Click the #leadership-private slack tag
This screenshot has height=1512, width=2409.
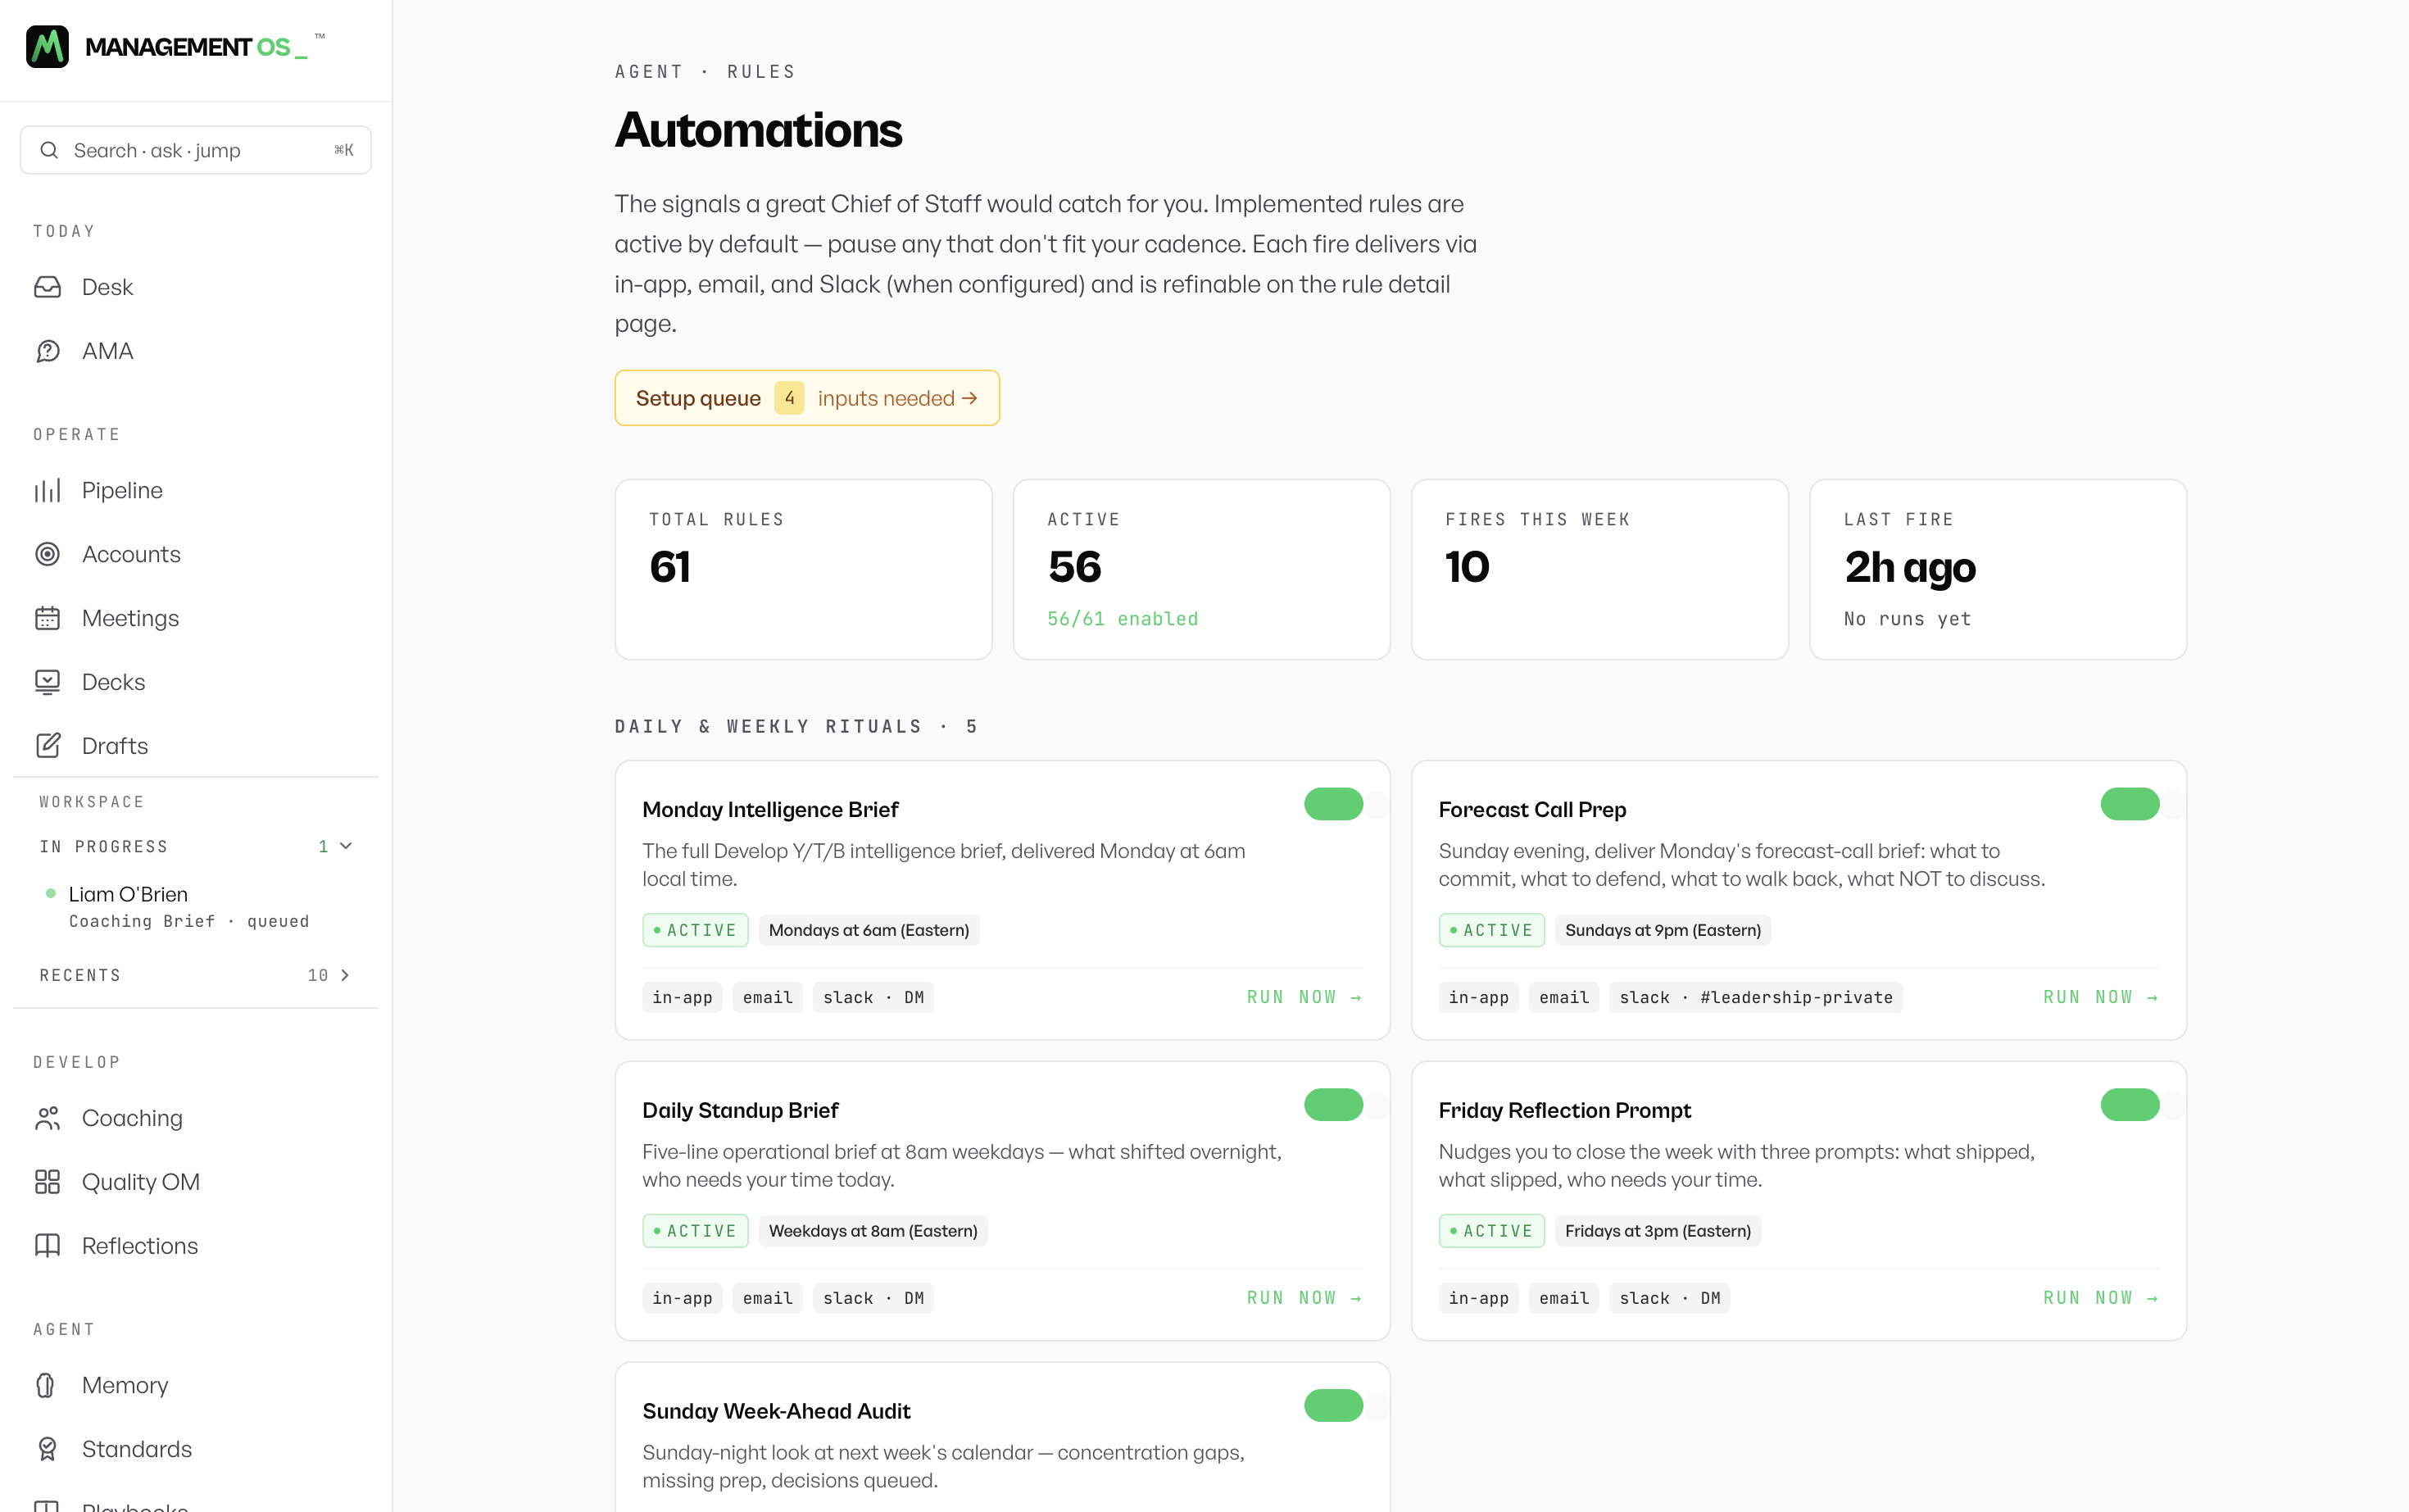[1755, 998]
